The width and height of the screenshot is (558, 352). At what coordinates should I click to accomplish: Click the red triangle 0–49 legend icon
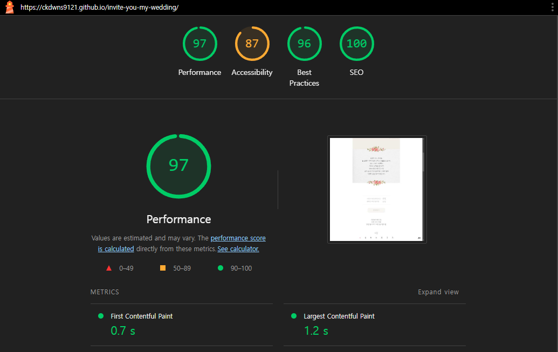tap(109, 268)
